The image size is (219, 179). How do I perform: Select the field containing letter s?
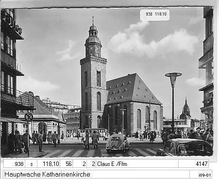click(31, 164)
